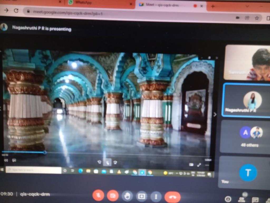Open the notification center on the taskbar
Screen dimensions: 270x203
point(209,174)
